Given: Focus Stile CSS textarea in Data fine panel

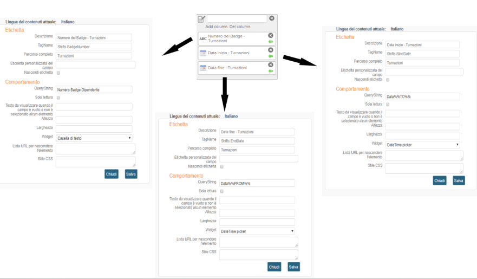Looking at the screenshot, I should (x=259, y=255).
